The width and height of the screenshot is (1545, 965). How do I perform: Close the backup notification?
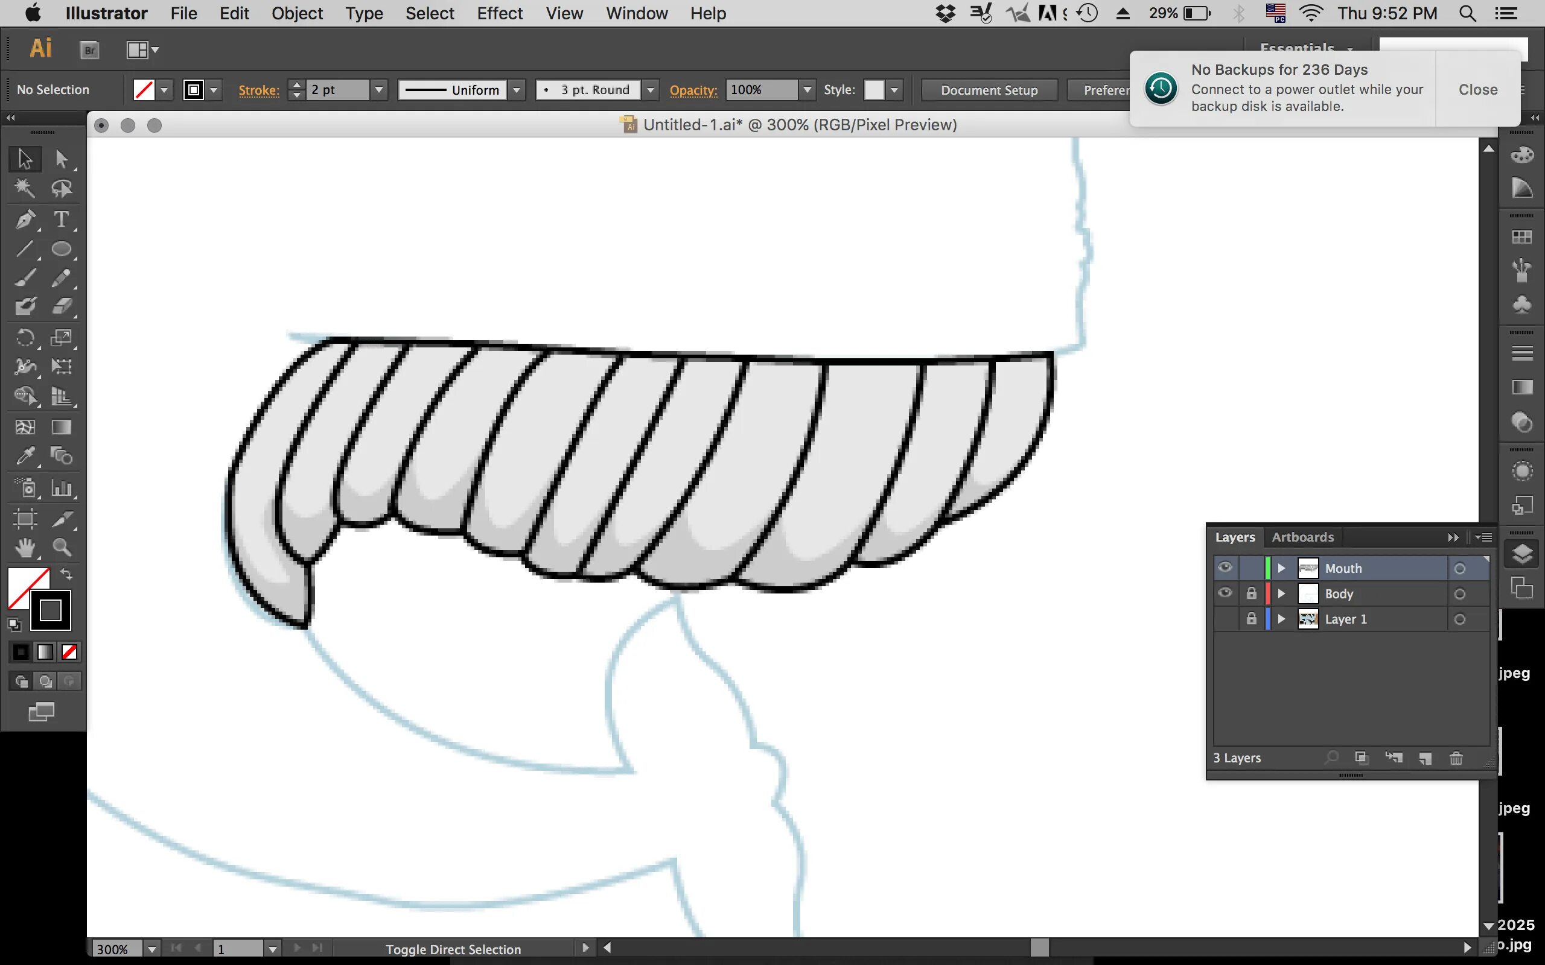pyautogui.click(x=1477, y=89)
